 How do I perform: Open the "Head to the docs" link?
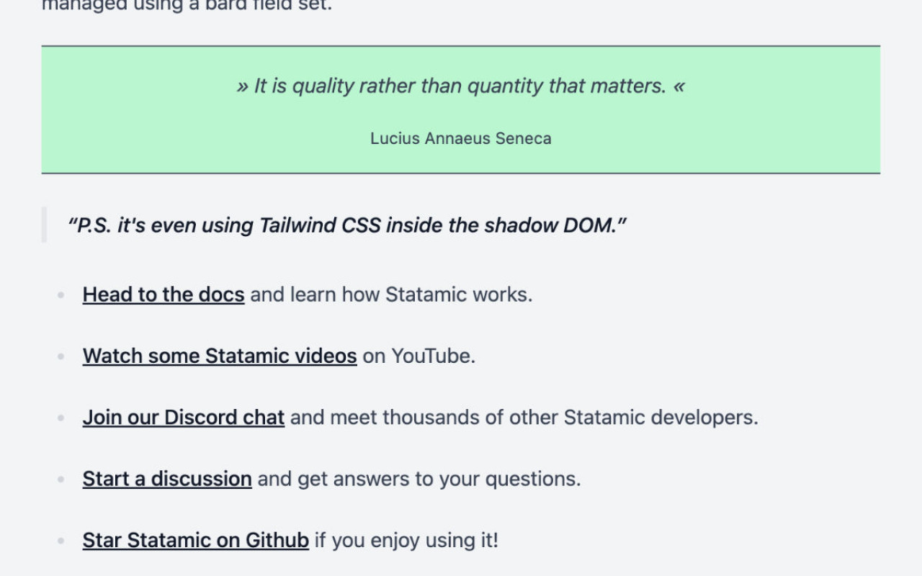click(164, 294)
